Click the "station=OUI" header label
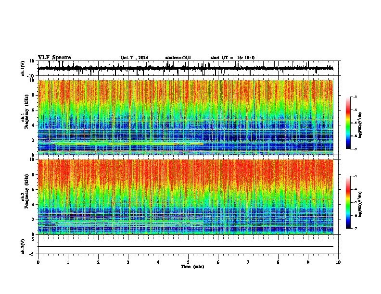Screen dimensions: 381x294 [178, 58]
